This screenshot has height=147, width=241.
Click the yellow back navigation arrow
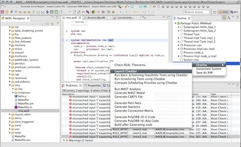point(135,12)
